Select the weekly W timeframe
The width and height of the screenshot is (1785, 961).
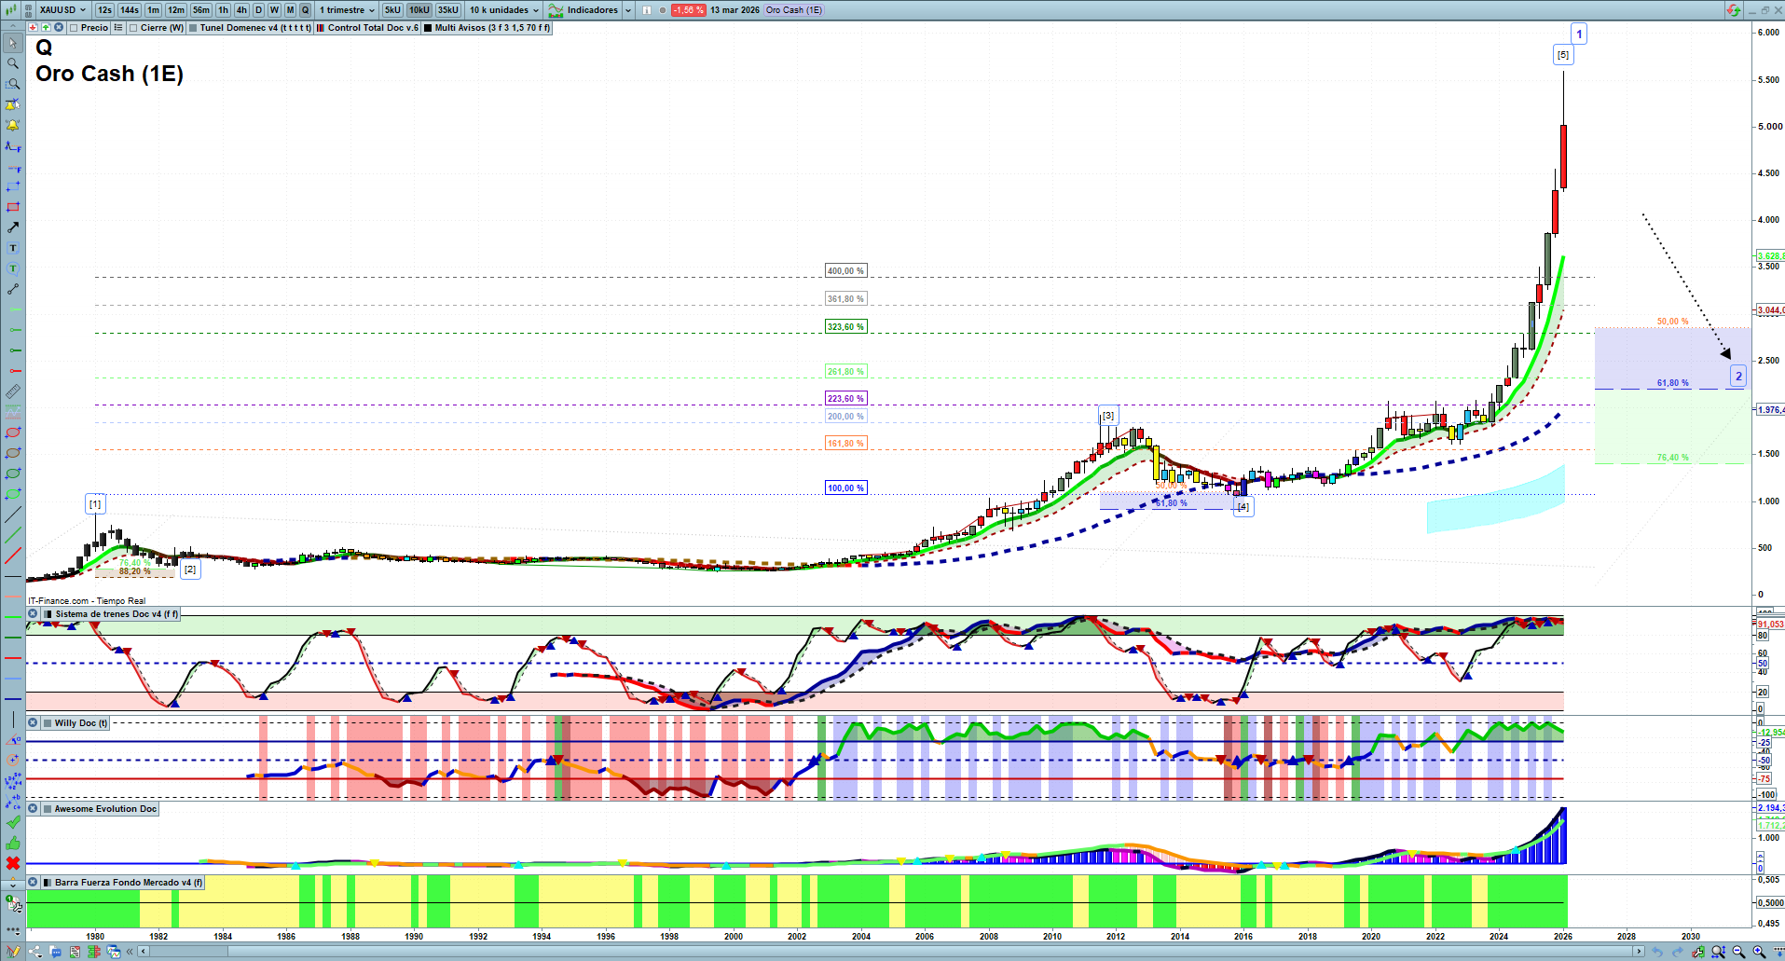coord(274,10)
